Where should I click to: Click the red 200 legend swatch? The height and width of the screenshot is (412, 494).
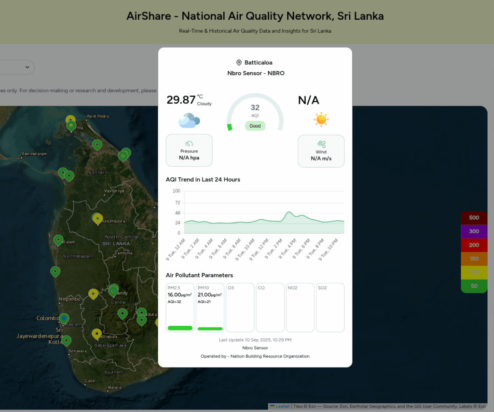click(x=474, y=245)
